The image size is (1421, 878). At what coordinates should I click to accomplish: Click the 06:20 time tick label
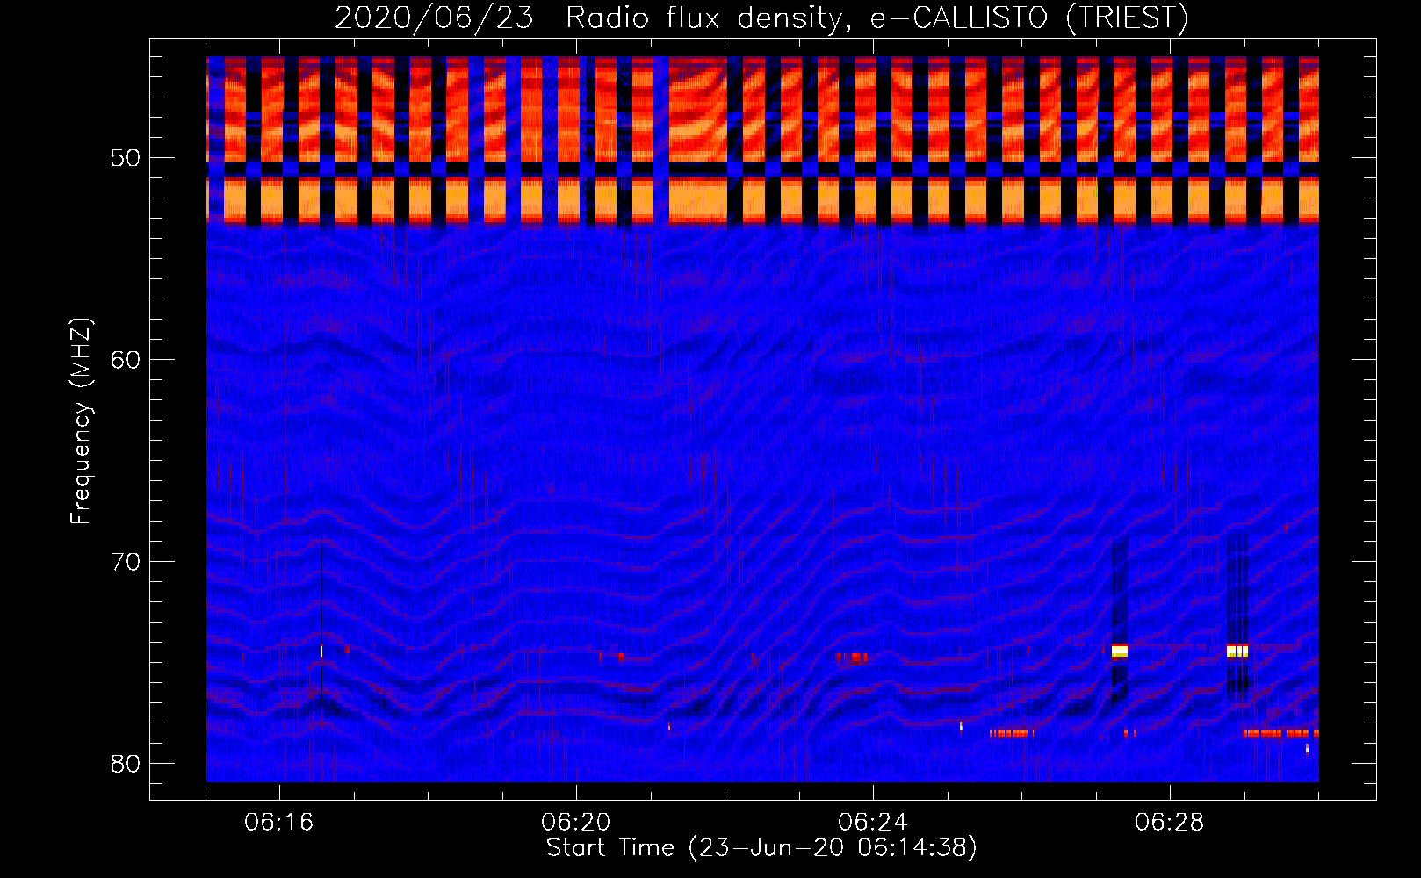point(576,823)
